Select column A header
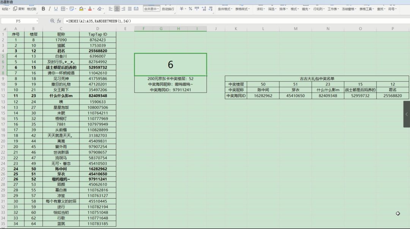 (16, 29)
